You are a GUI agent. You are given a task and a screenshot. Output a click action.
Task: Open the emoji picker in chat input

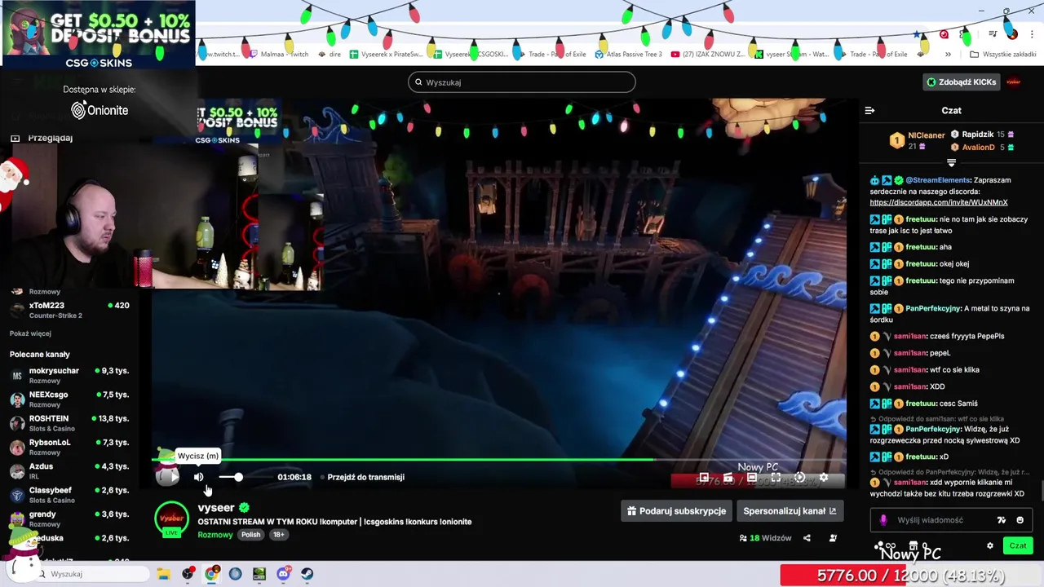click(x=1020, y=520)
